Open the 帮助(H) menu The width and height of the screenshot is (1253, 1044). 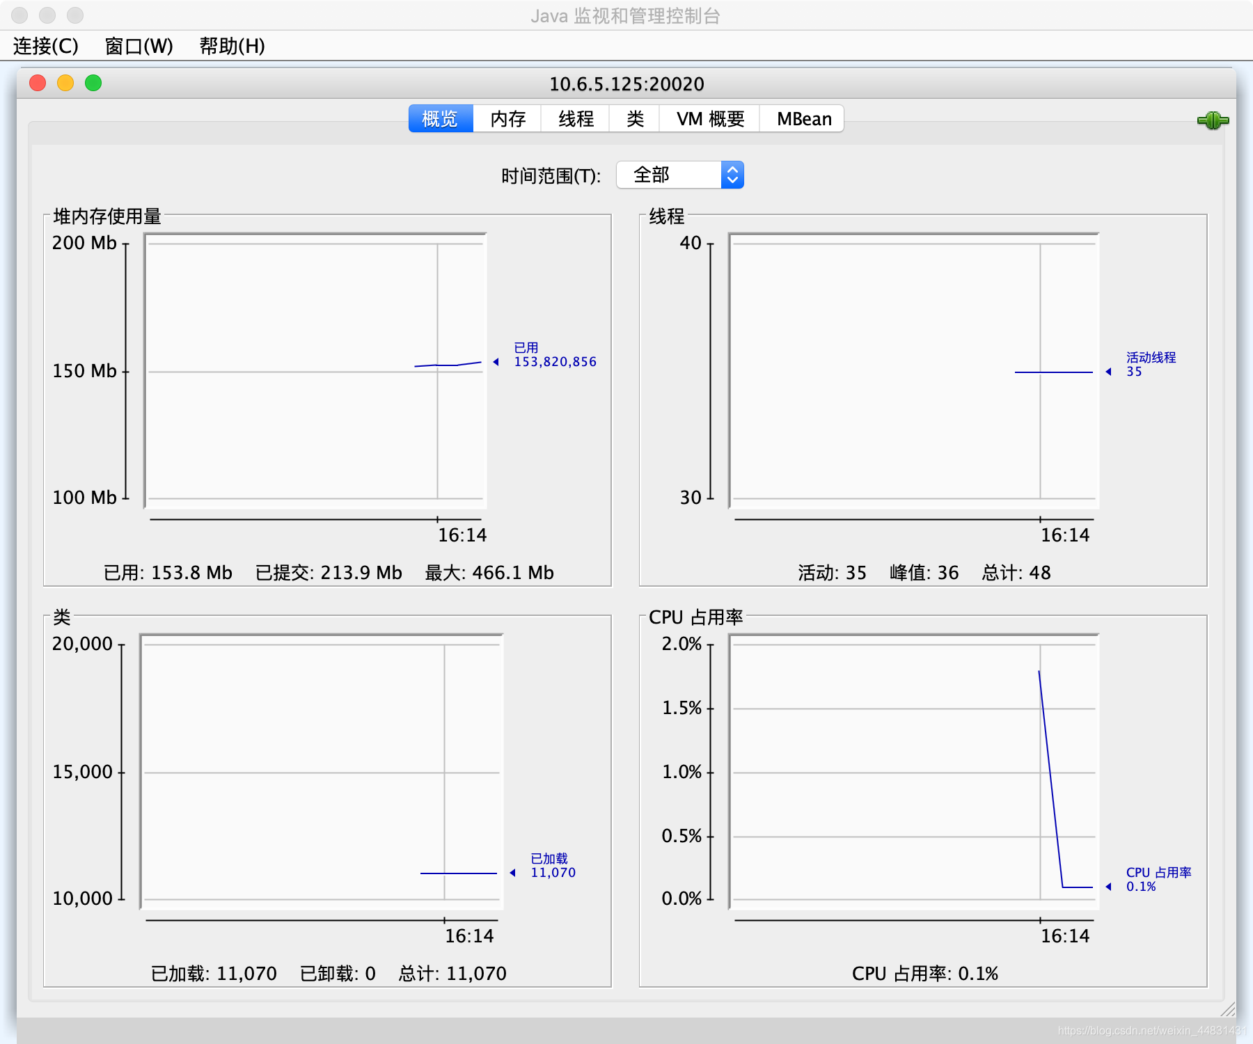point(232,46)
